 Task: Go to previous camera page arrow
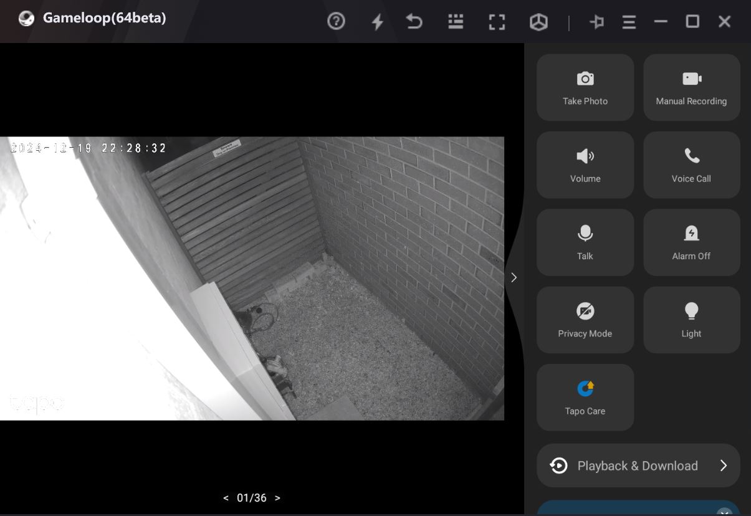tap(226, 498)
